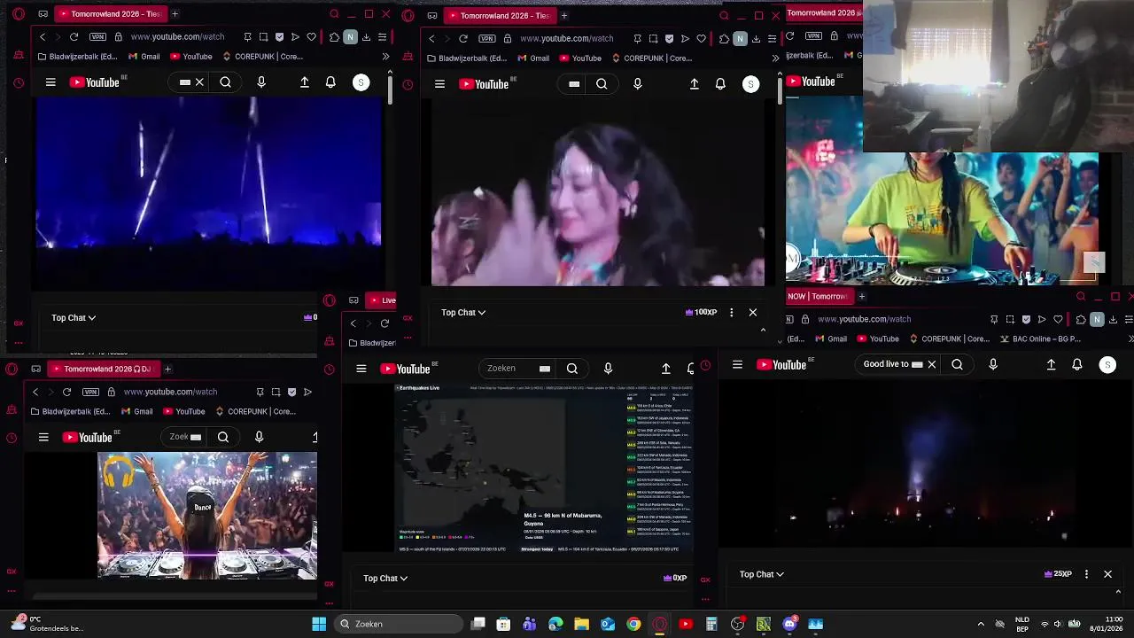Click the send flow arrow icon in the top-middle window
This screenshot has height=638, width=1134.
[x=685, y=39]
